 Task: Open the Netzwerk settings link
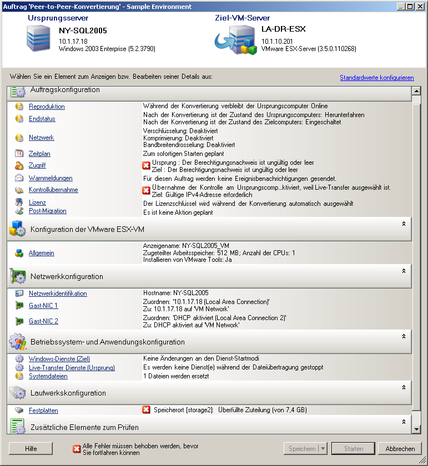pyautogui.click(x=41, y=138)
